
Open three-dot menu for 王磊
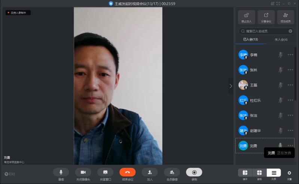tap(290, 85)
